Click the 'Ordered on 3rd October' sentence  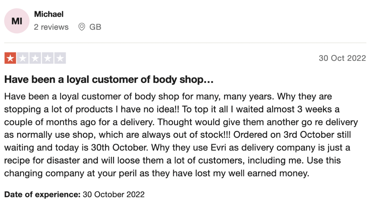[284, 135]
